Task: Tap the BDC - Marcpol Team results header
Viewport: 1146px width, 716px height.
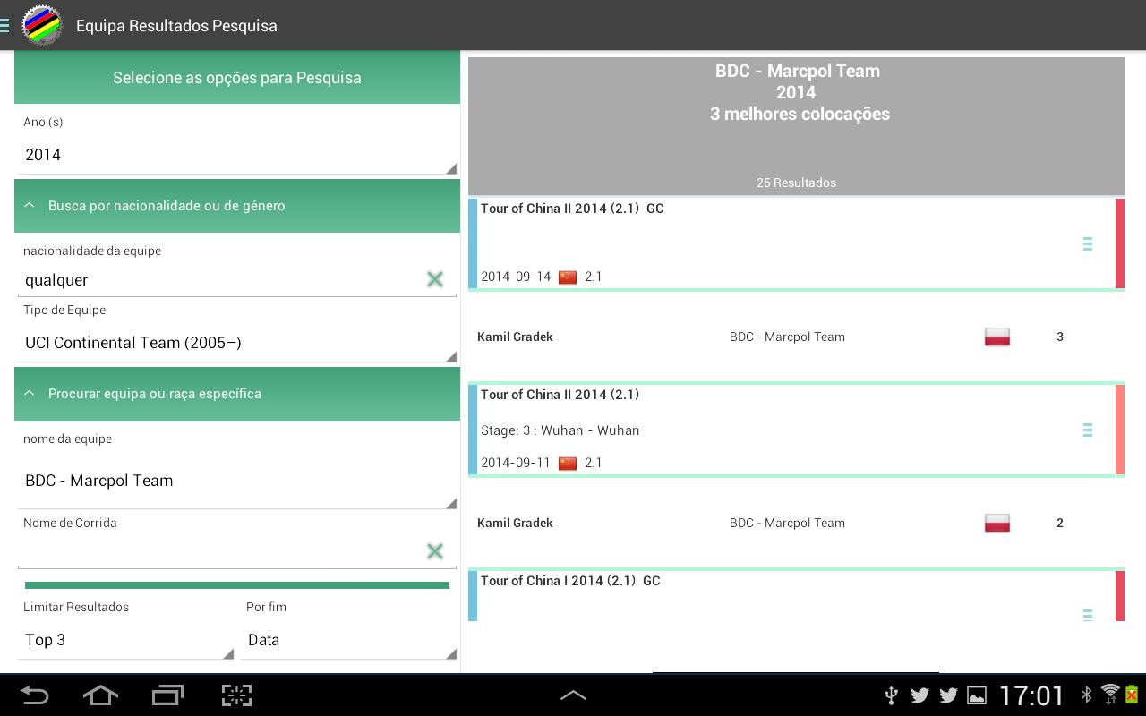Action: (x=796, y=125)
